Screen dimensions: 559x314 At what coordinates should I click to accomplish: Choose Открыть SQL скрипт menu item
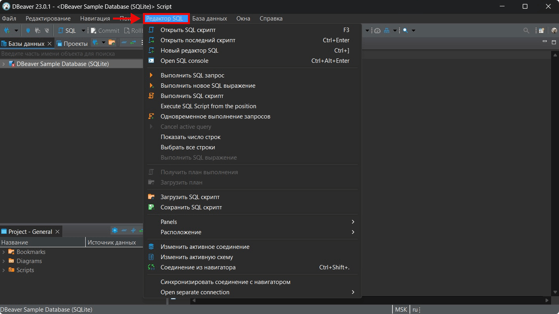click(252, 30)
